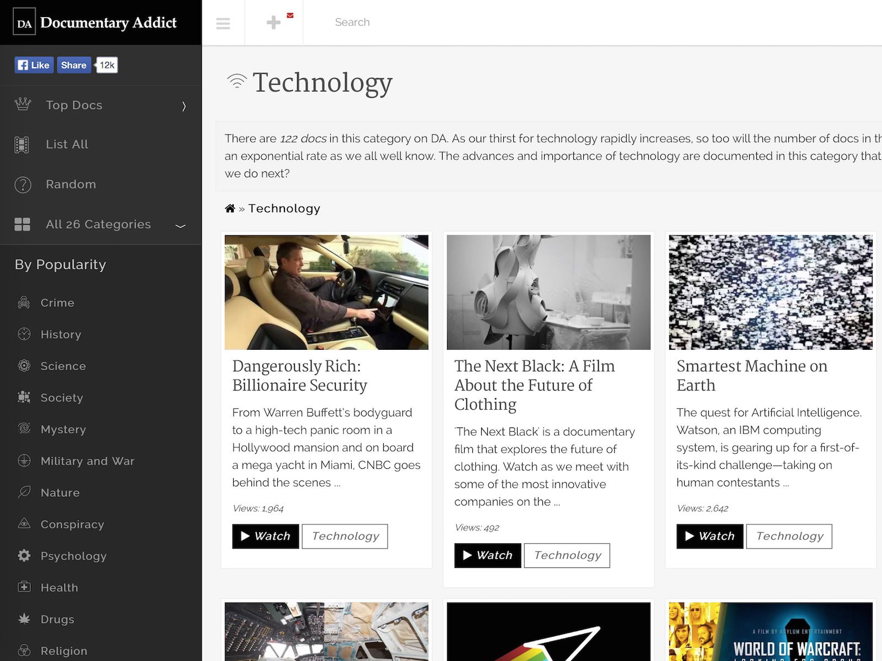Click Technology tag under The Next Black
This screenshot has height=661, width=882.
pyautogui.click(x=567, y=555)
